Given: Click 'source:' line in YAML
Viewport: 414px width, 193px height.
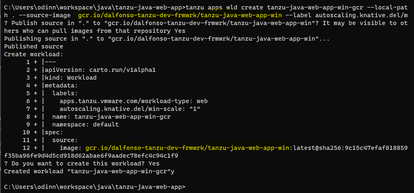Looking at the screenshot, I should pos(65,140).
